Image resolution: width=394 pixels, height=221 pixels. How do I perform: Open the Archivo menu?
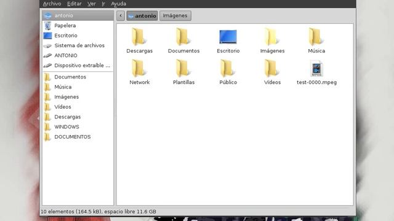[52, 4]
